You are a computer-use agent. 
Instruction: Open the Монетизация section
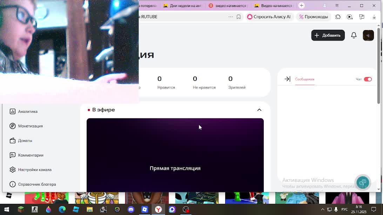click(x=26, y=126)
